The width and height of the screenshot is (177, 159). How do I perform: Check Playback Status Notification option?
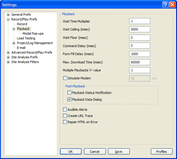[x=69, y=93]
